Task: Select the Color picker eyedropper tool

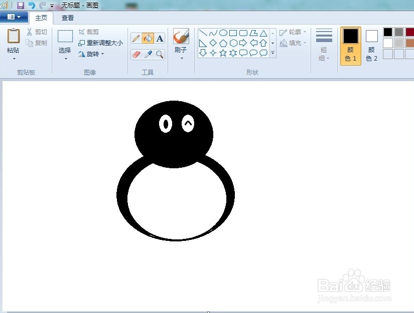Action: (148, 55)
